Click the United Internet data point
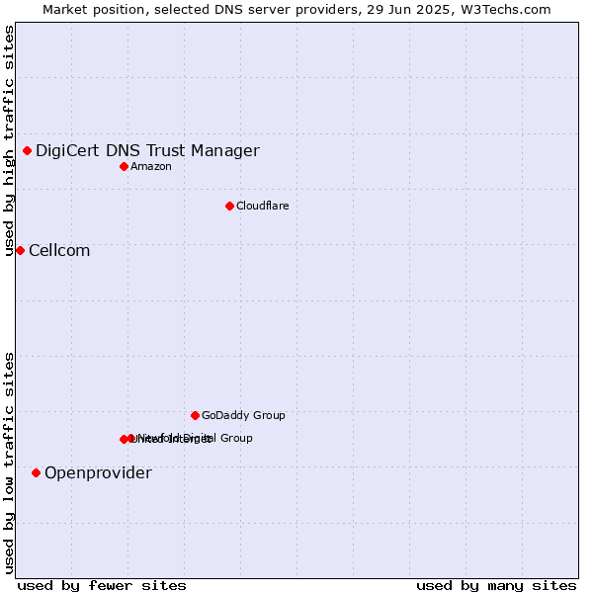 pyautogui.click(x=124, y=439)
